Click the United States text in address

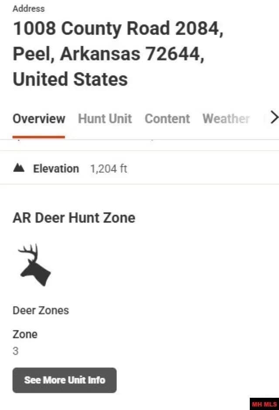(x=70, y=79)
